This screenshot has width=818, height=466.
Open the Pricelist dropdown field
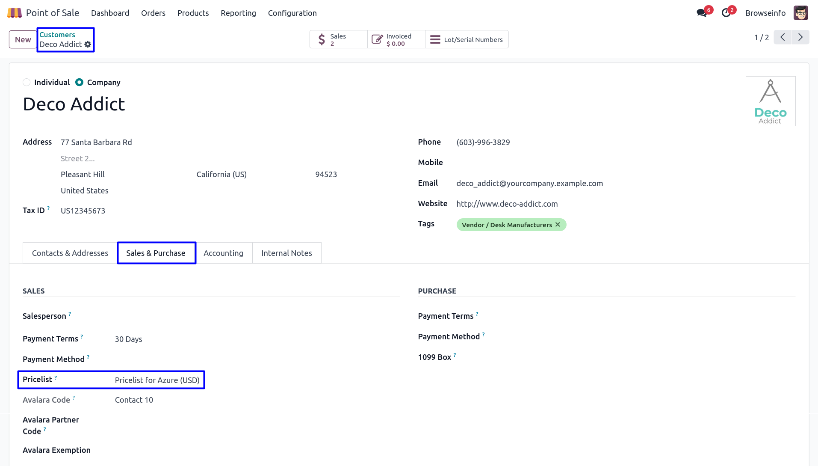pyautogui.click(x=157, y=380)
